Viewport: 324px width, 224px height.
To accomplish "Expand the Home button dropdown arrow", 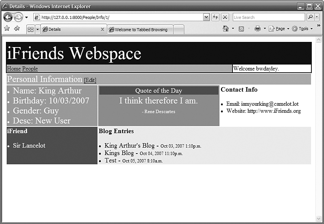I will 233,29.
